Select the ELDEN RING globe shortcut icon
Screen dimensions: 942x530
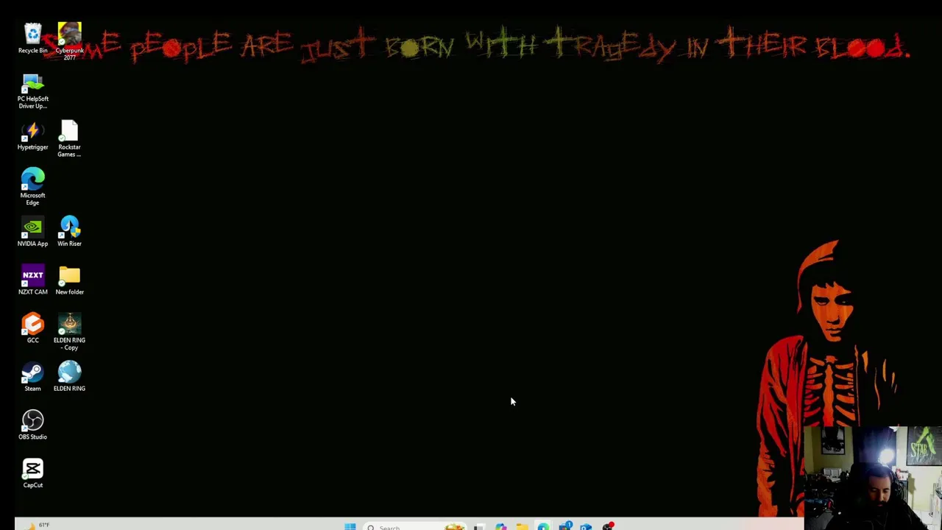tap(69, 377)
